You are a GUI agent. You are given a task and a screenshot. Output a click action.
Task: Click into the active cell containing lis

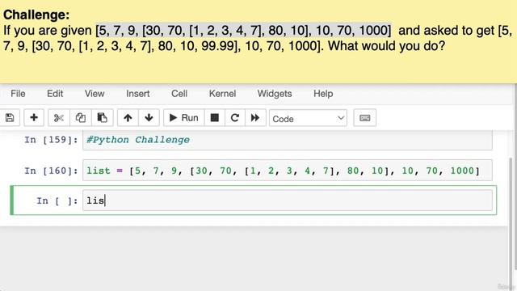(288, 200)
